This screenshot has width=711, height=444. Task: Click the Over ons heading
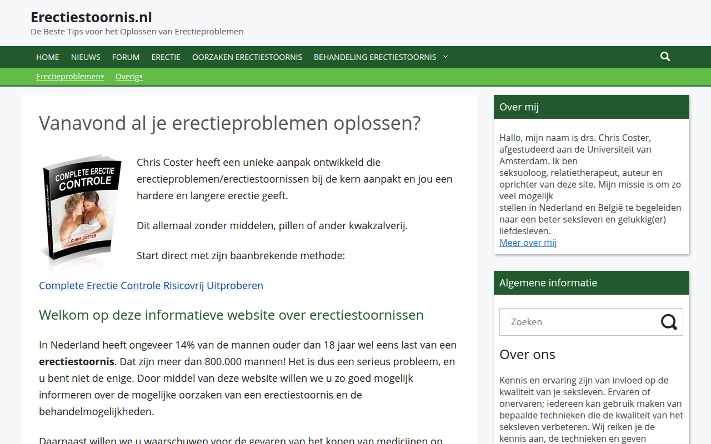527,354
